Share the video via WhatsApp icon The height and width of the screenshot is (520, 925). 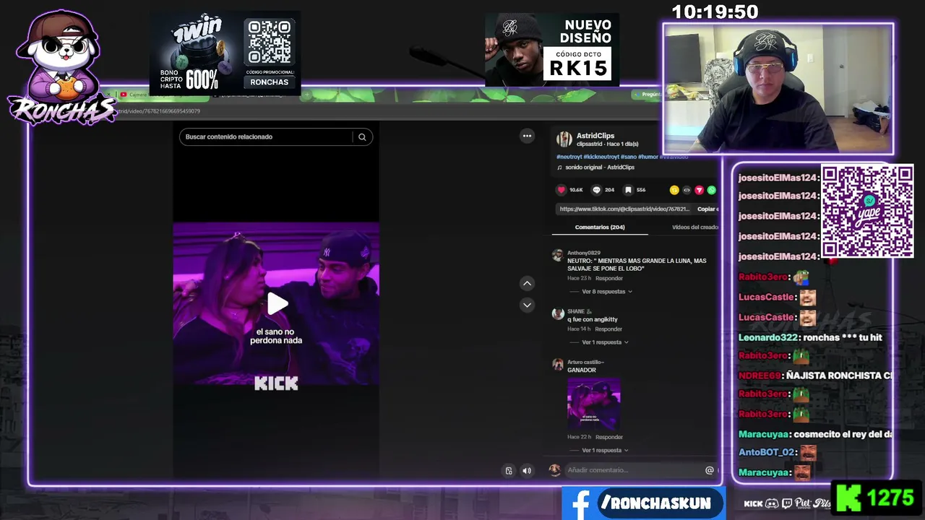(x=711, y=190)
